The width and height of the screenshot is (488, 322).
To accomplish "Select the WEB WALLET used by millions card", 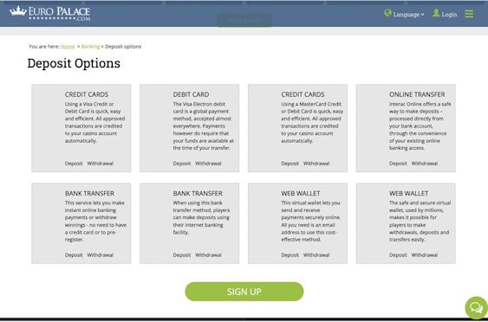I will click(x=406, y=223).
